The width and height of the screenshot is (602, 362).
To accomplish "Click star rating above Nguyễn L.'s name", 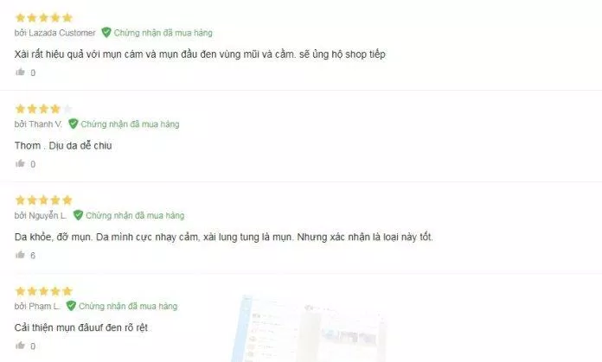I will coord(44,200).
